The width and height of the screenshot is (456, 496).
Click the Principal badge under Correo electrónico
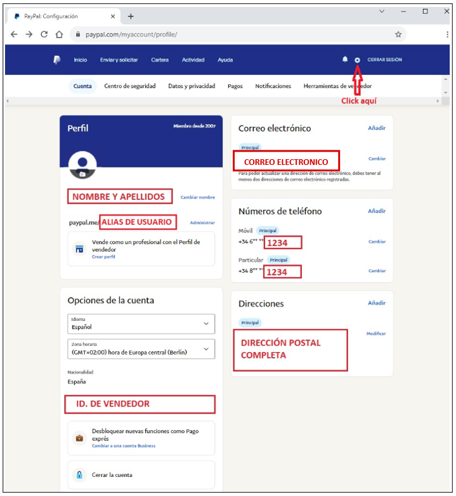[250, 147]
